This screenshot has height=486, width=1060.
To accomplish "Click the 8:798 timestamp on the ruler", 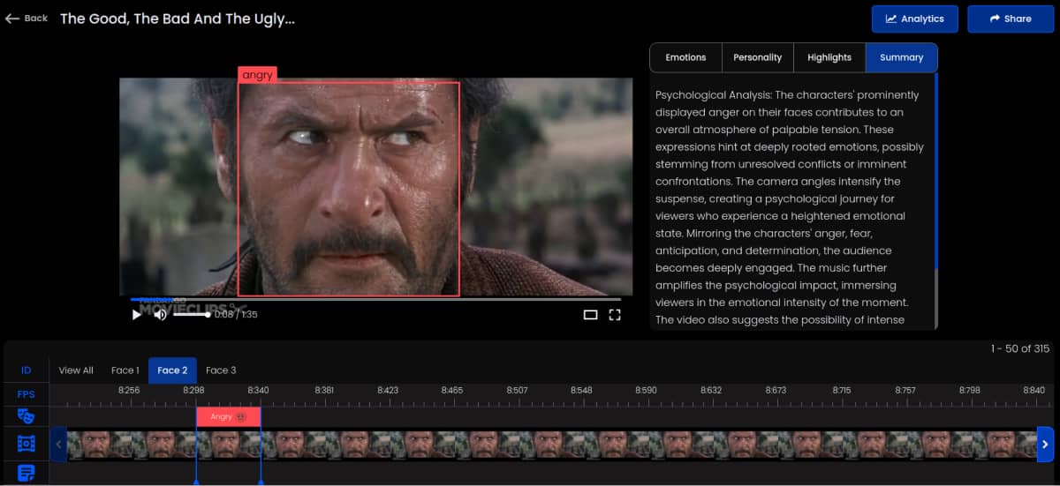I will (970, 390).
